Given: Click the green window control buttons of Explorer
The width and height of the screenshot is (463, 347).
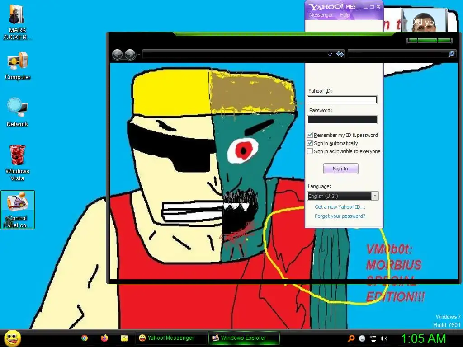Looking at the screenshot, I should point(429,40).
